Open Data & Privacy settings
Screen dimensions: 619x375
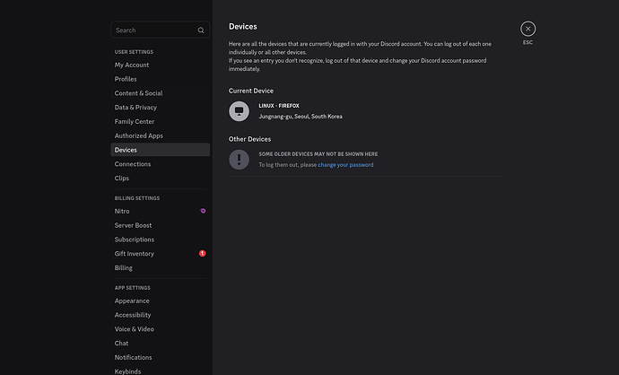click(x=160, y=108)
